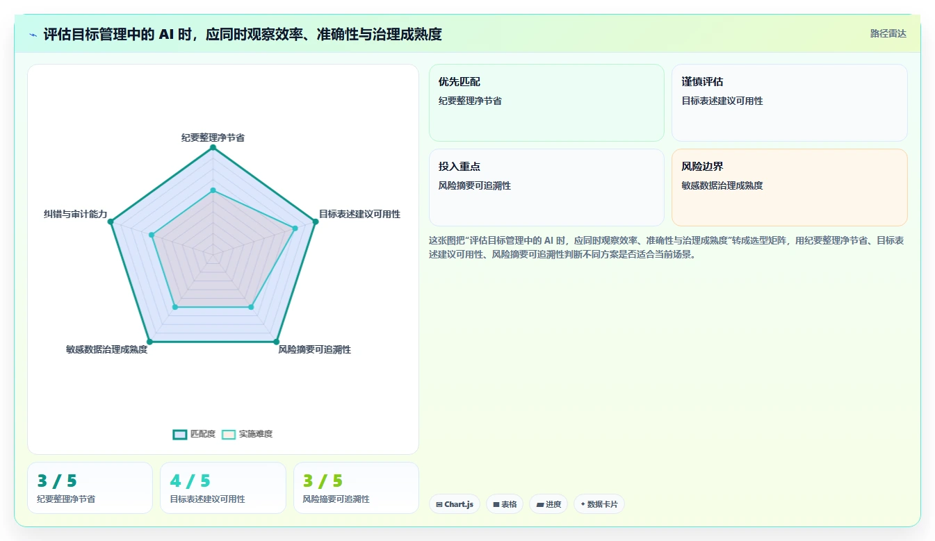Click the 3 / 5 score above 纪要整理净节省
The width and height of the screenshot is (935, 541).
57,481
